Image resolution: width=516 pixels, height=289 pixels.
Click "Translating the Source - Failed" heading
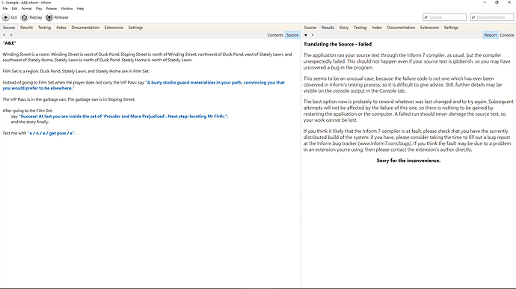tap(337, 44)
